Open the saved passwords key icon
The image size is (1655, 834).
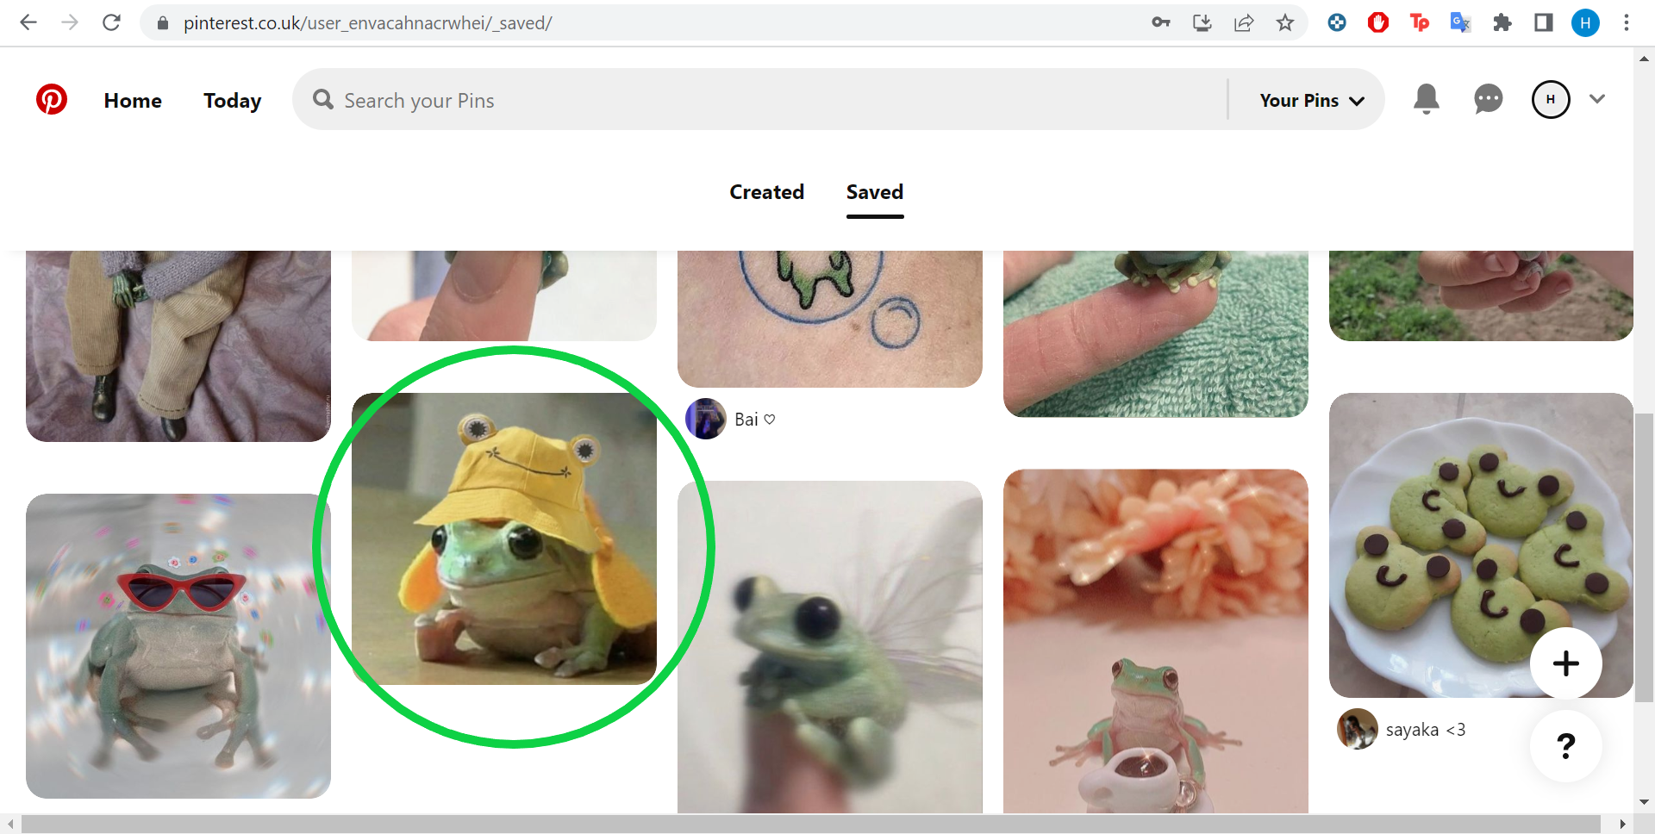pyautogui.click(x=1161, y=22)
